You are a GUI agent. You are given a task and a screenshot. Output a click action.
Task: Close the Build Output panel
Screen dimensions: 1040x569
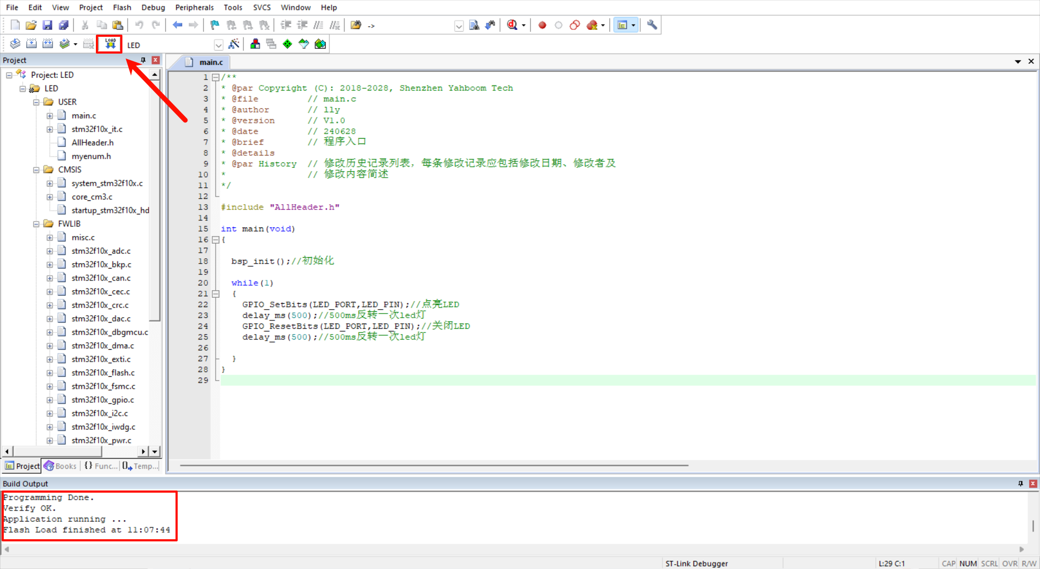(1033, 483)
